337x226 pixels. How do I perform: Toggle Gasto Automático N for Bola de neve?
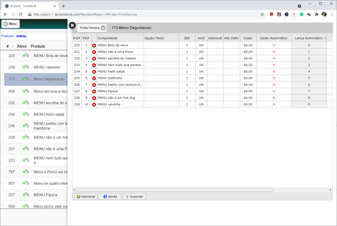click(274, 46)
